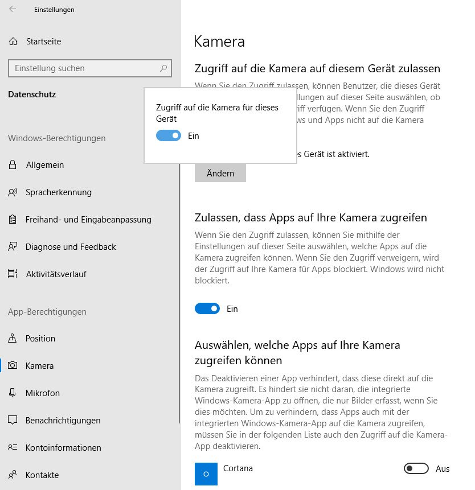475x490 pixels.
Task: Enable Cortana camera access toggle
Action: pos(416,468)
